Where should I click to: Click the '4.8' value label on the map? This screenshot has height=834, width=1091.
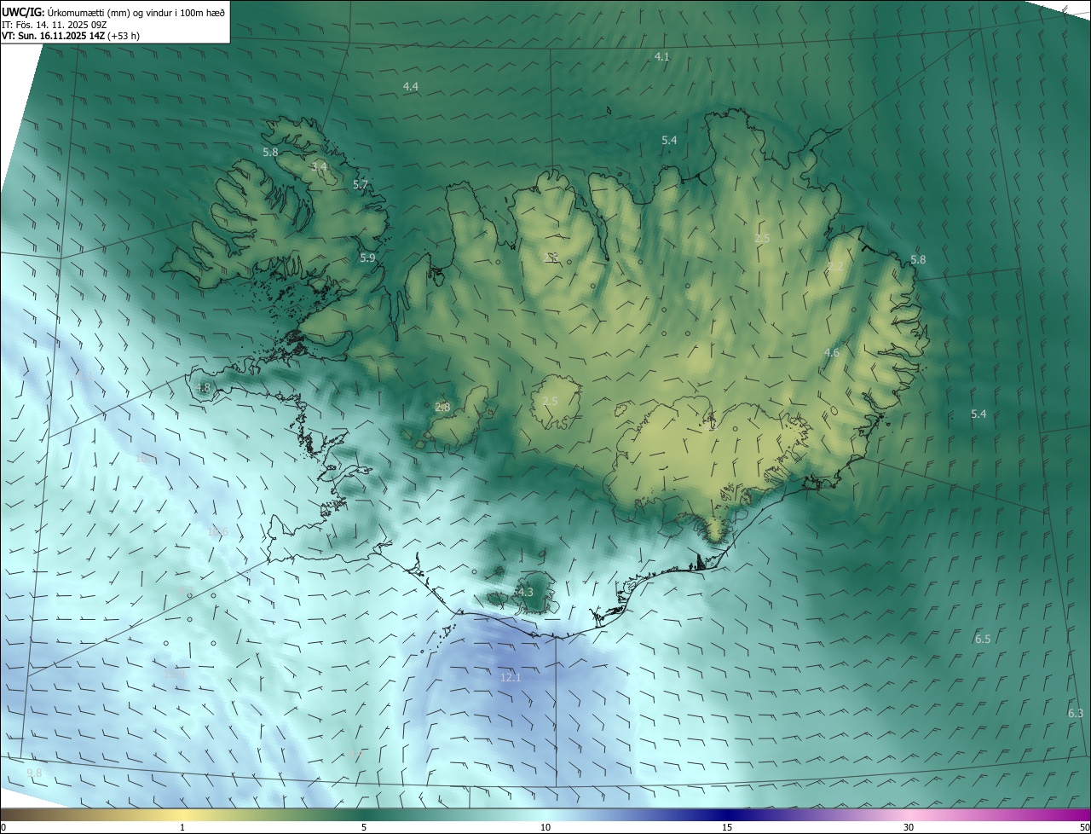point(203,388)
